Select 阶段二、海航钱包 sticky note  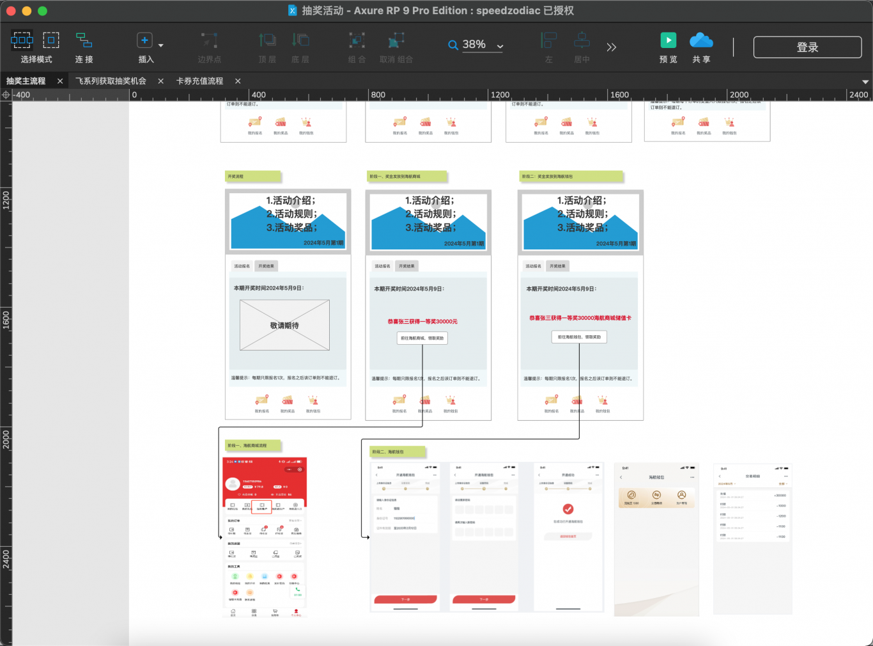398,452
